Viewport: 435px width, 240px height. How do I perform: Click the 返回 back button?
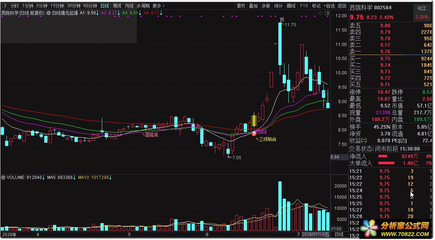342,6
